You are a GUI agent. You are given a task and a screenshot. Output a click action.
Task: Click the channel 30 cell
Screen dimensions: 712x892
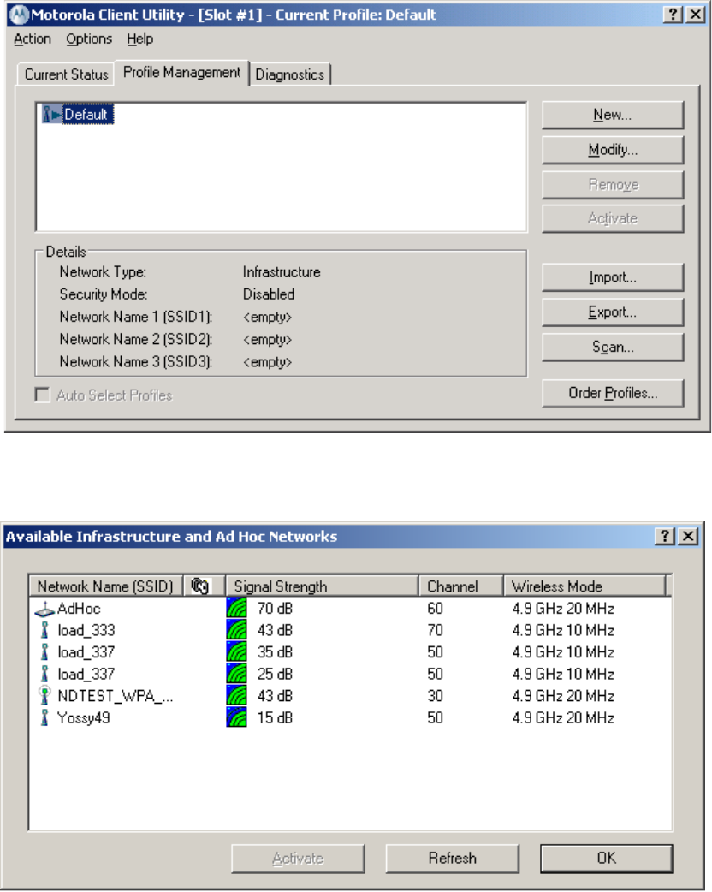coord(435,696)
